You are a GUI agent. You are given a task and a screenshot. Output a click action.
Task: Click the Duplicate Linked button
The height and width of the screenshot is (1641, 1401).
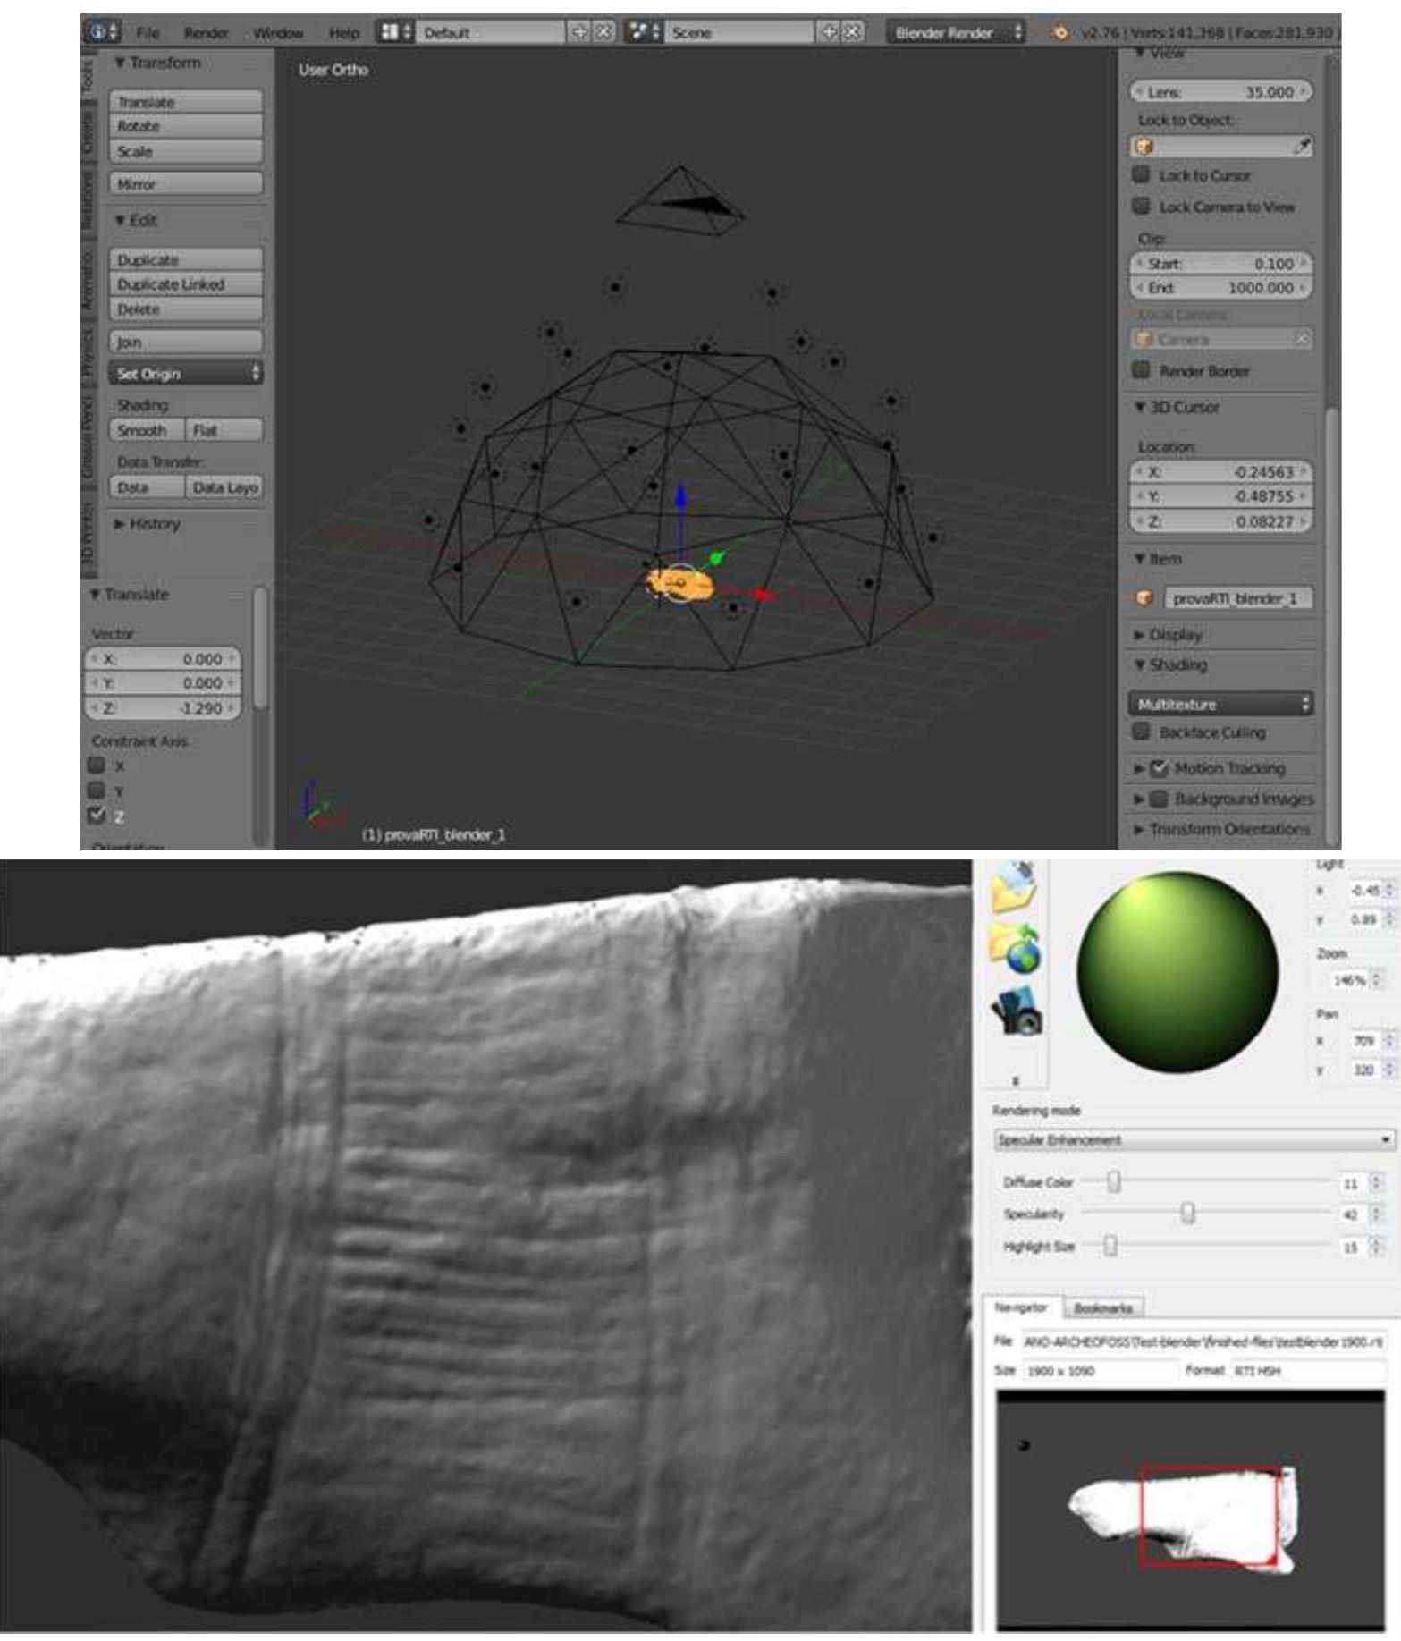[186, 283]
